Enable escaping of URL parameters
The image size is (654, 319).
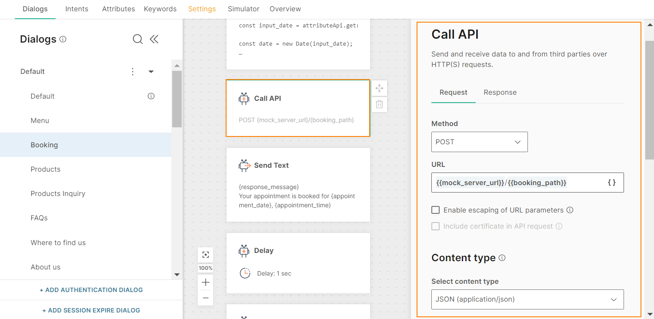(435, 210)
